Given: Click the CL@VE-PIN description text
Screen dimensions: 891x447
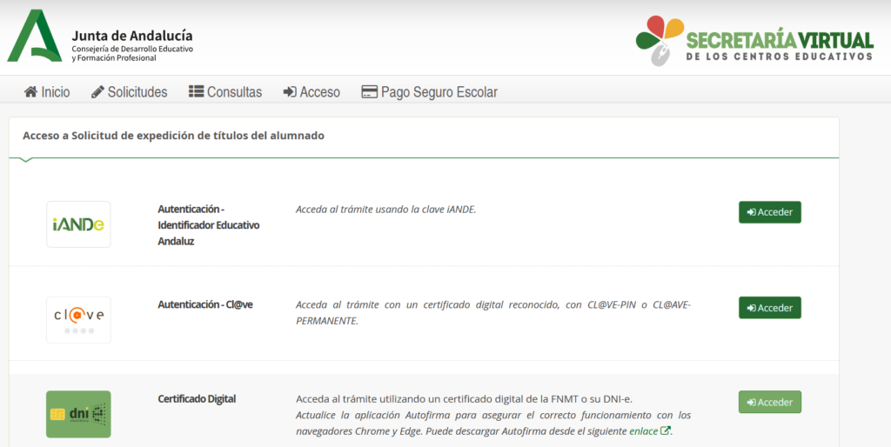Looking at the screenshot, I should 493,312.
